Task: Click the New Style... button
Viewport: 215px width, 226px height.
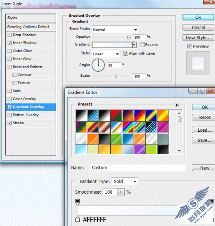Action: pos(198,38)
